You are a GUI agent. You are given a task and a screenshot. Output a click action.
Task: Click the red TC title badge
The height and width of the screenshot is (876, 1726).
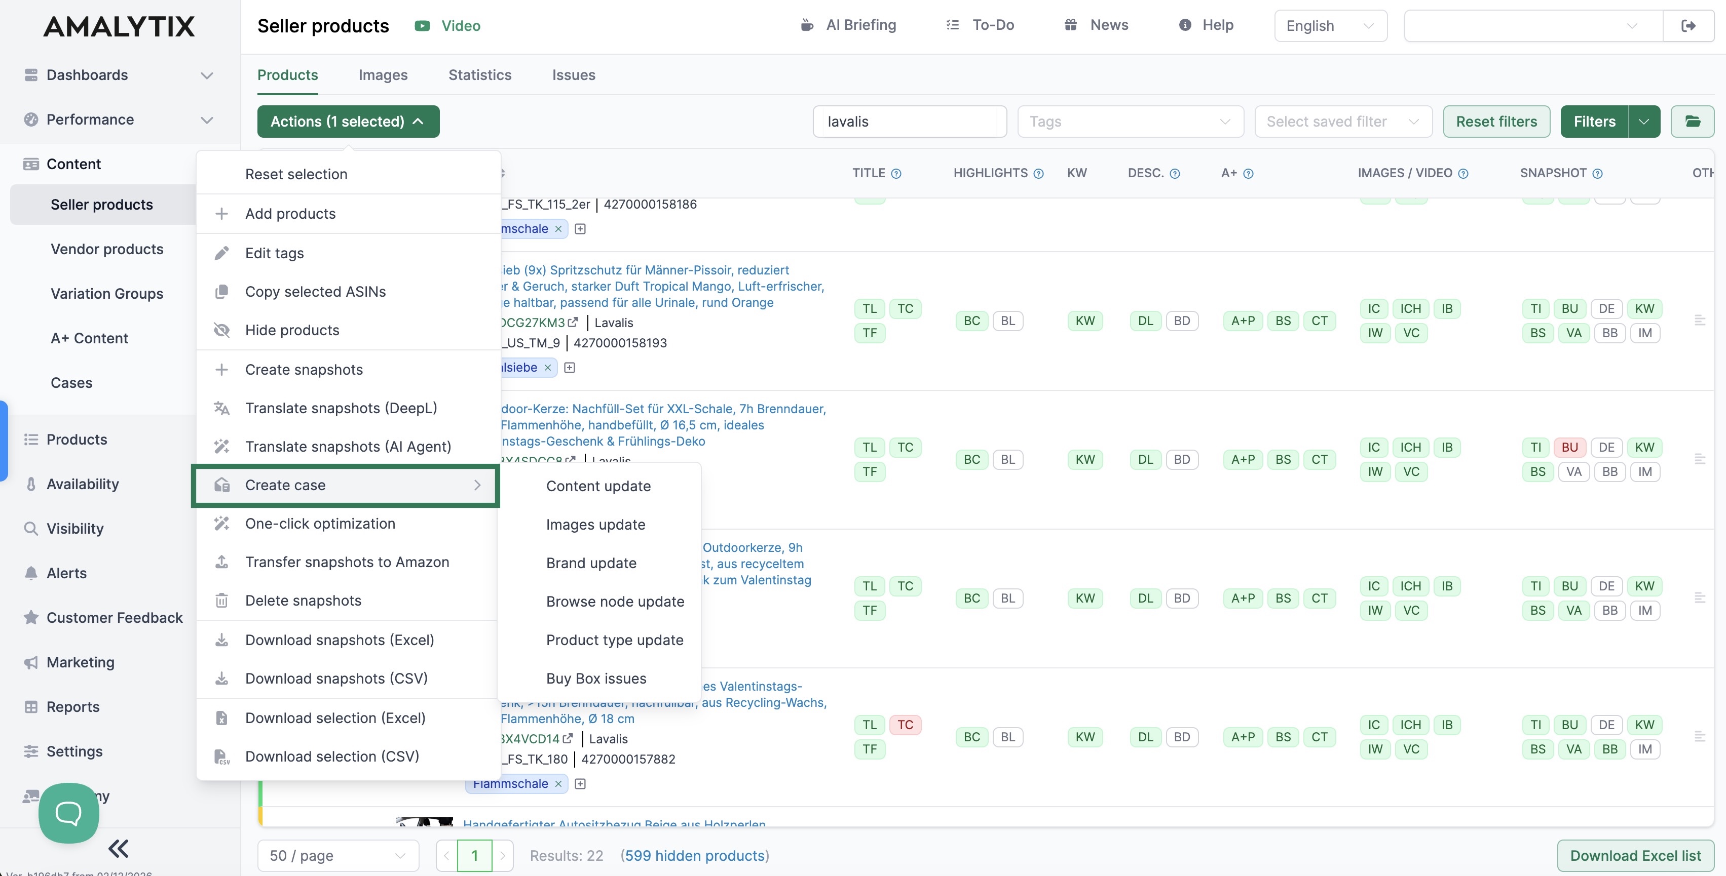tap(905, 725)
